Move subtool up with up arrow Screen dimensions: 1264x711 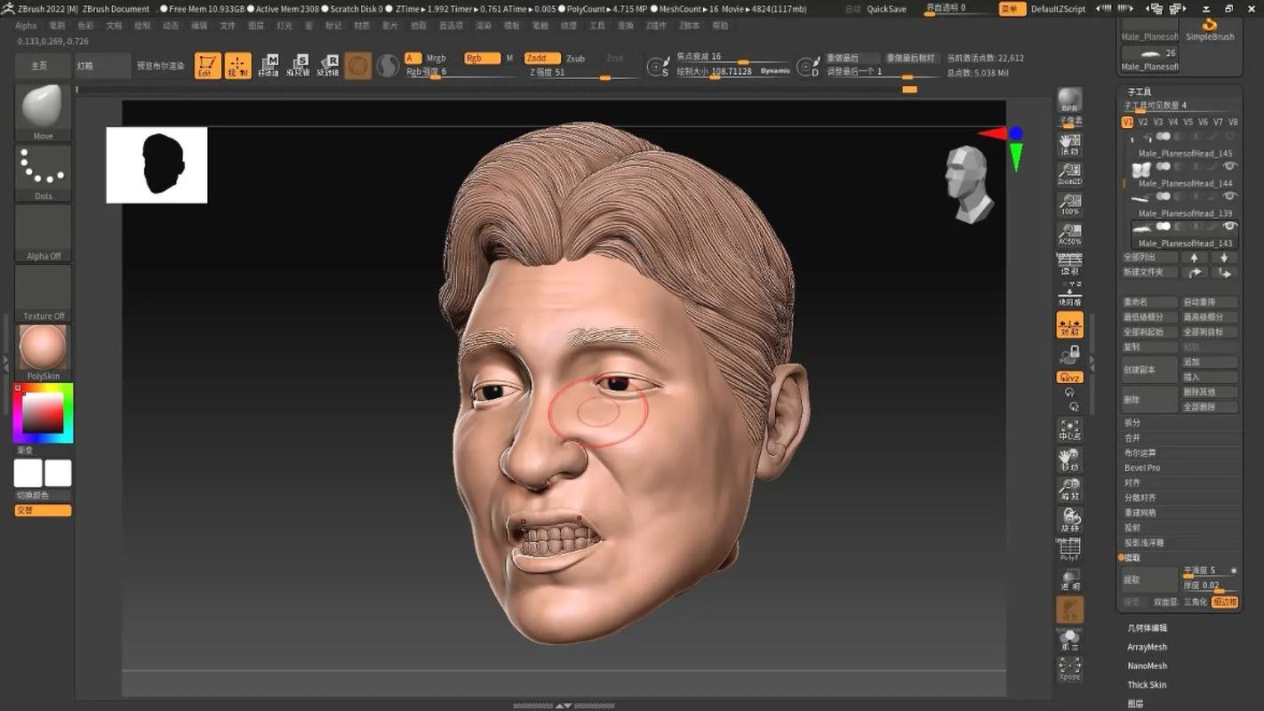point(1194,258)
